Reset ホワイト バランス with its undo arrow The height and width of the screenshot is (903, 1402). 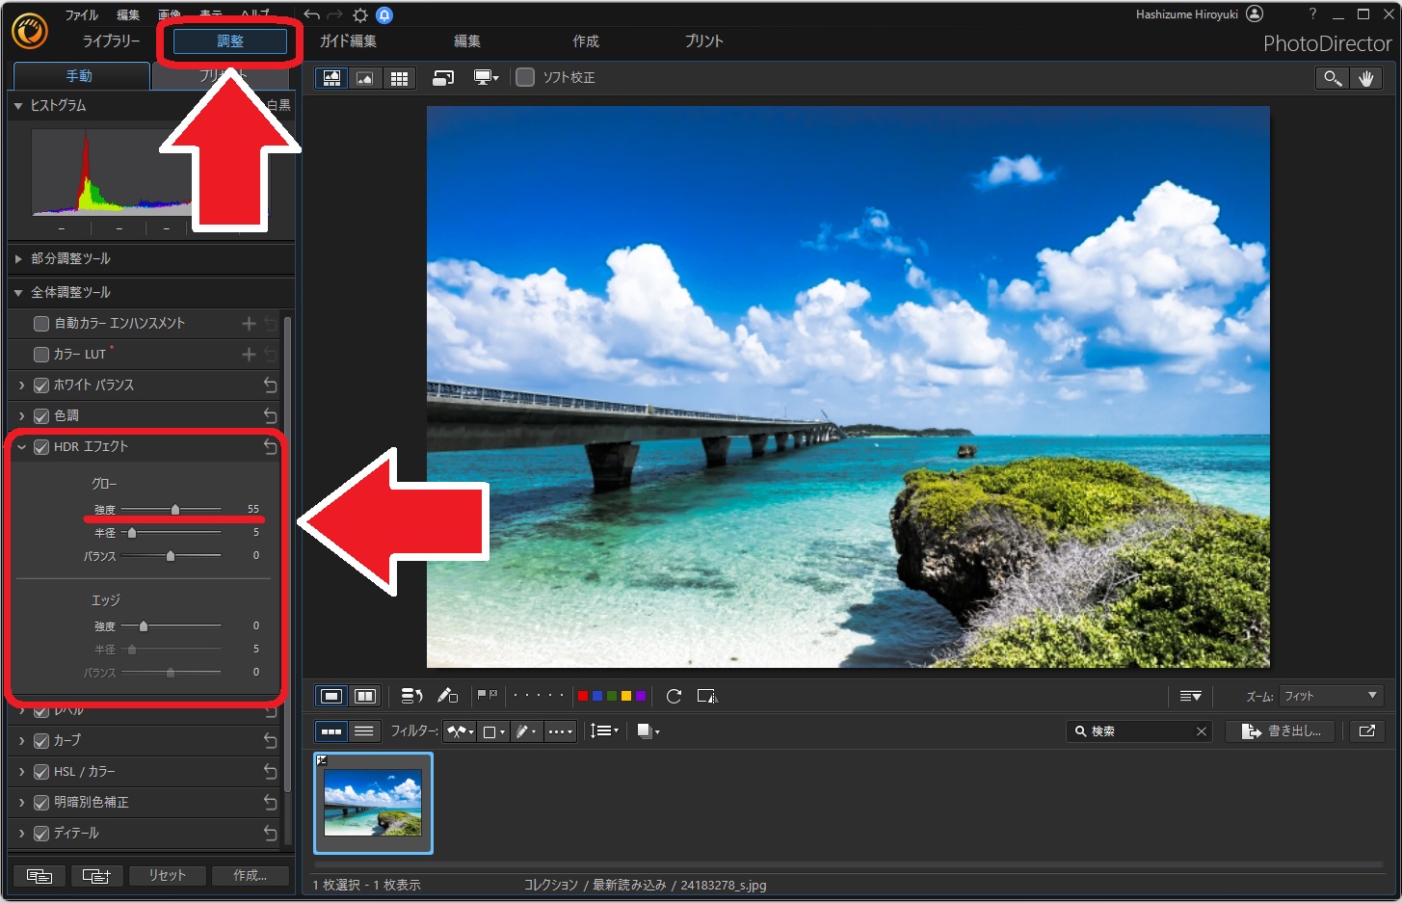tap(270, 385)
